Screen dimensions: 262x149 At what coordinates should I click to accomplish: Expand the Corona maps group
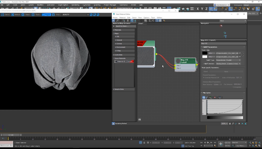click(x=125, y=44)
